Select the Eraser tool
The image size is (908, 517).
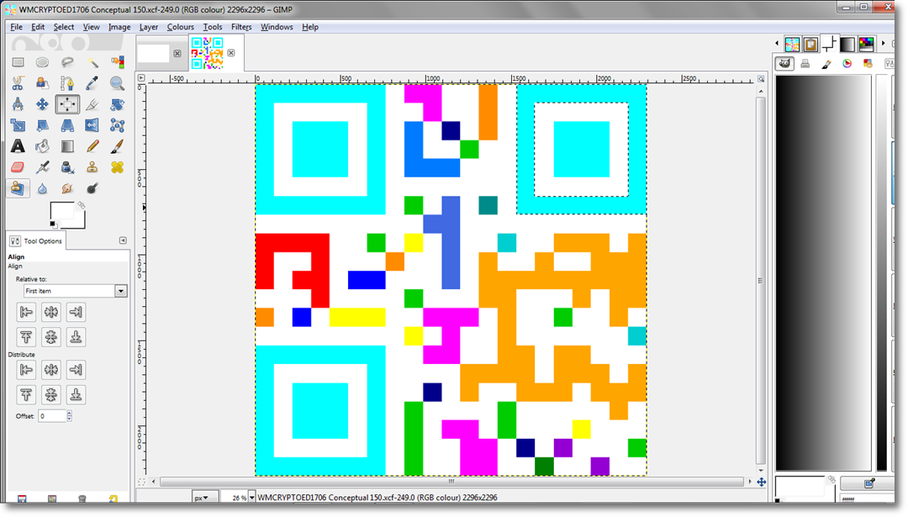pyautogui.click(x=18, y=167)
